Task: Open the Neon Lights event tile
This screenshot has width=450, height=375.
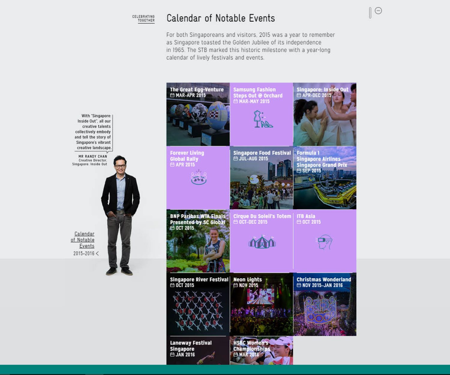Action: coord(261,309)
